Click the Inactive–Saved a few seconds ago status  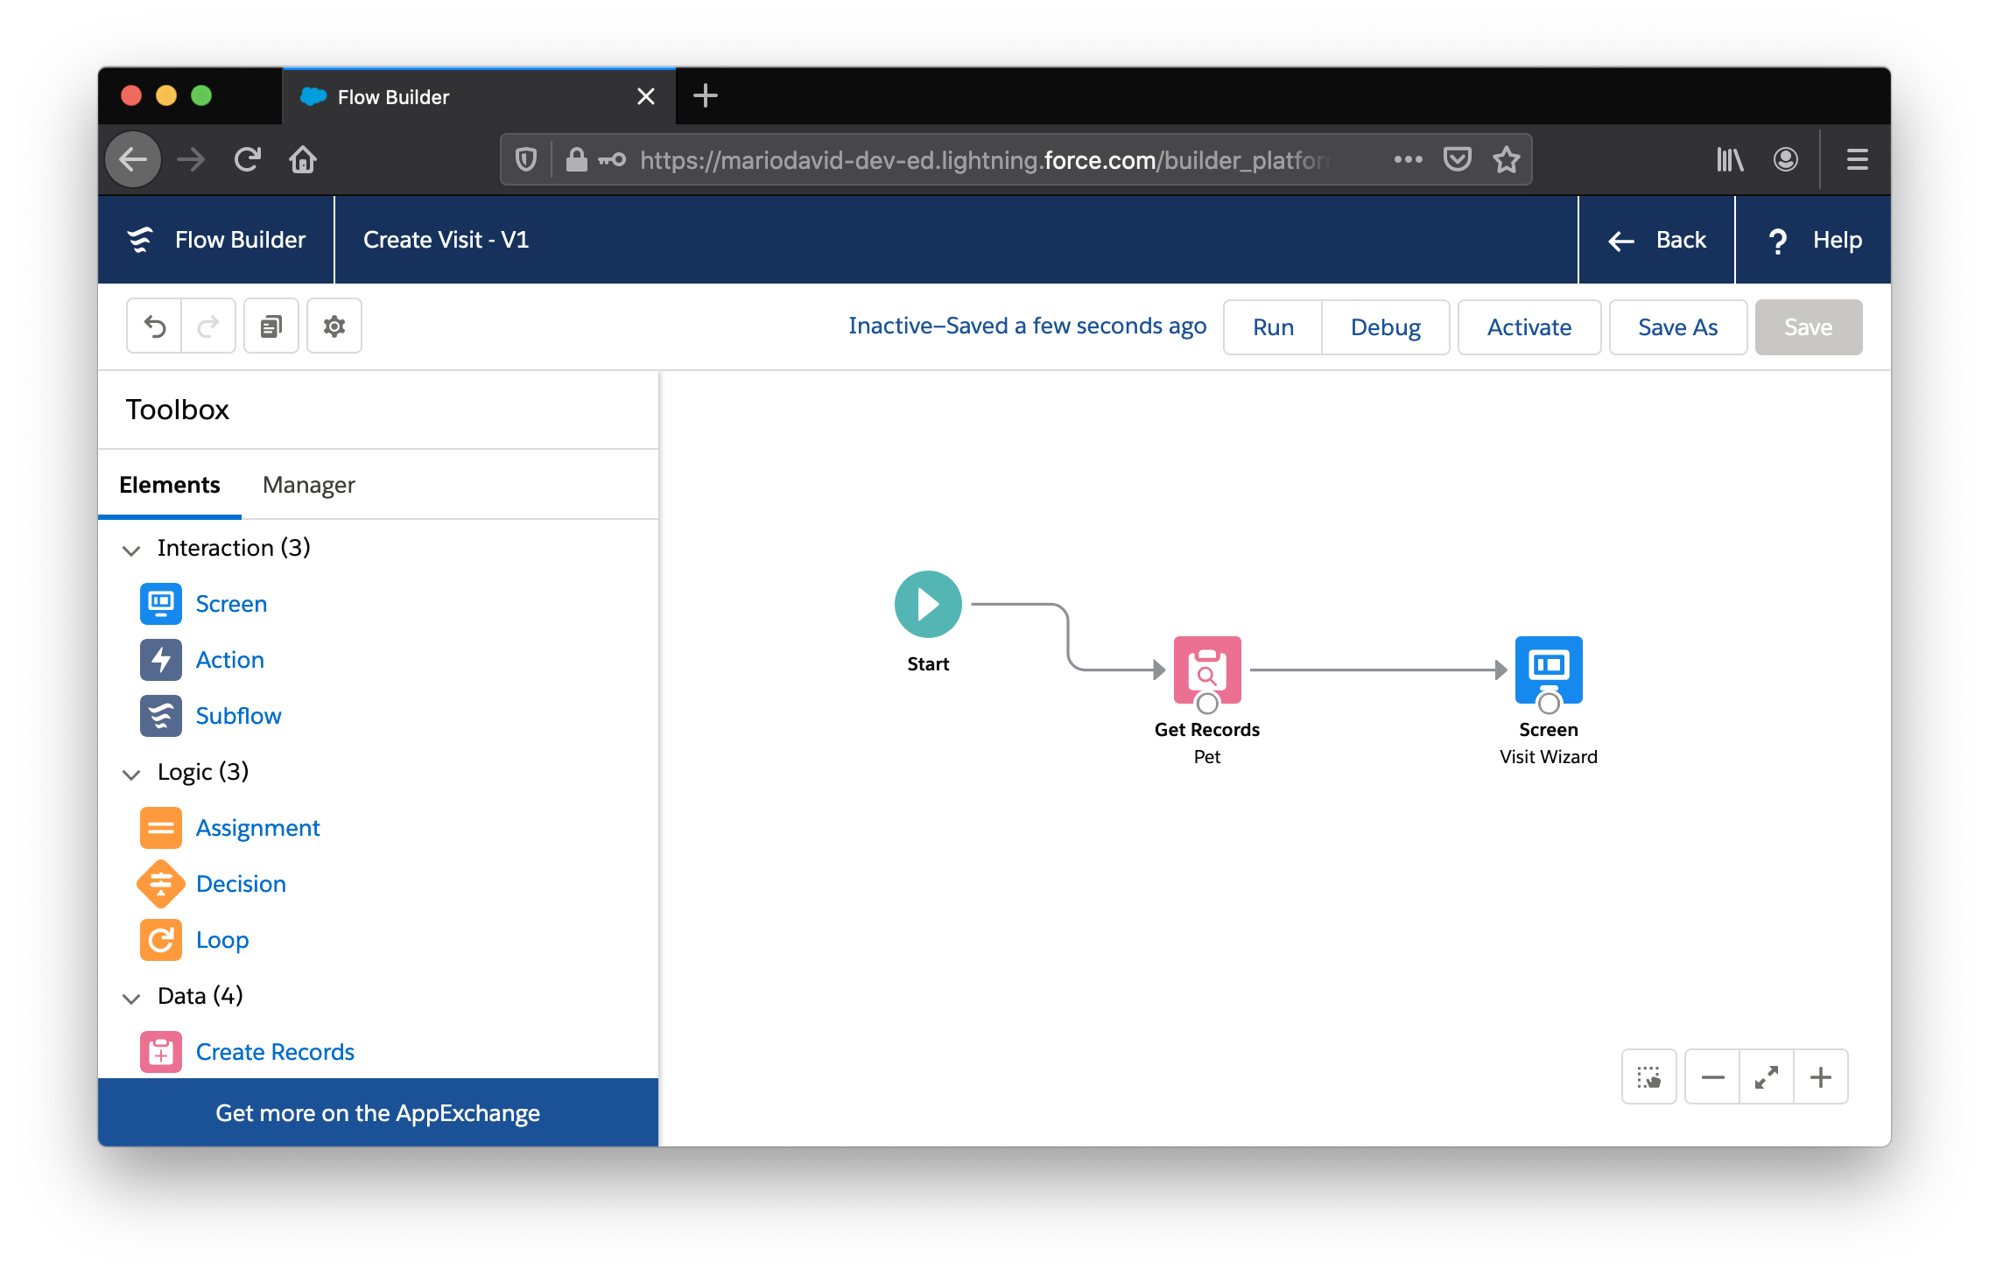[x=1027, y=326]
